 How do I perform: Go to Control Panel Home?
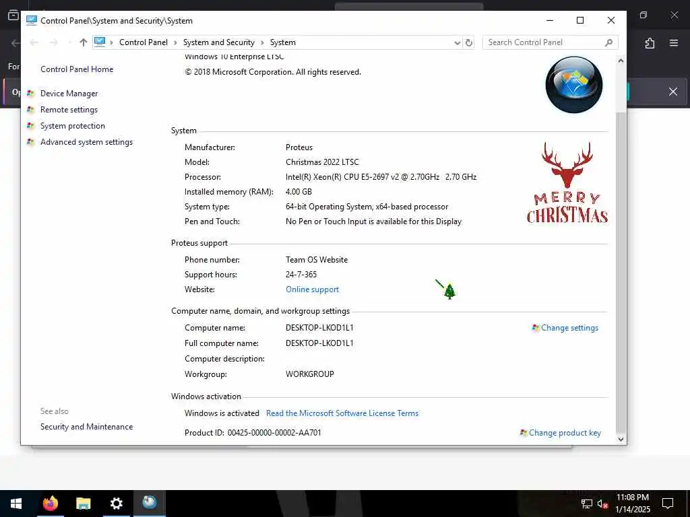click(x=77, y=69)
